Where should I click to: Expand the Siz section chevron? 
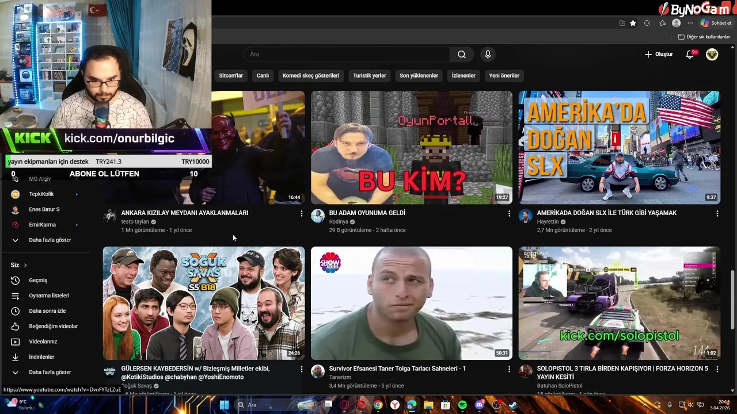[x=25, y=265]
